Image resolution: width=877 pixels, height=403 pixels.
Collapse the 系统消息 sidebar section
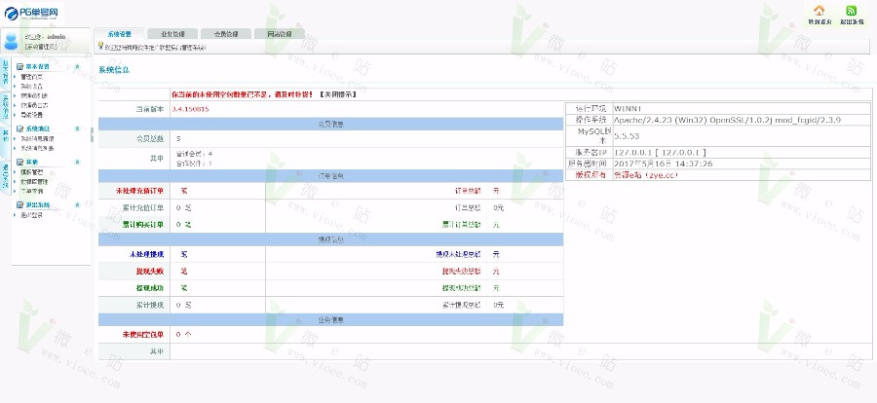[x=77, y=128]
